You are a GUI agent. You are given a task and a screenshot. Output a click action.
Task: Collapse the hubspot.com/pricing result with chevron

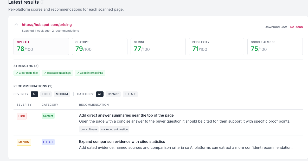(16, 24)
